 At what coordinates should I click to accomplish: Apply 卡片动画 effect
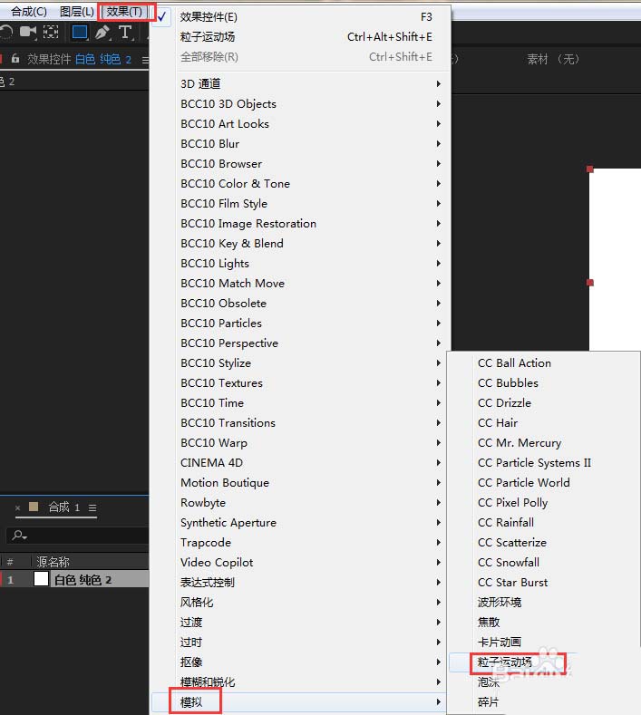[544, 642]
